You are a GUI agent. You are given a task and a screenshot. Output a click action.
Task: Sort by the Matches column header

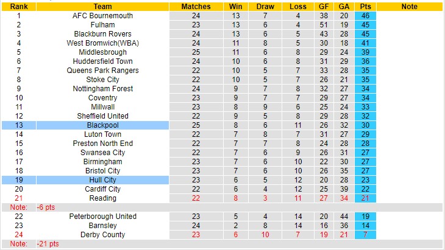(196, 7)
